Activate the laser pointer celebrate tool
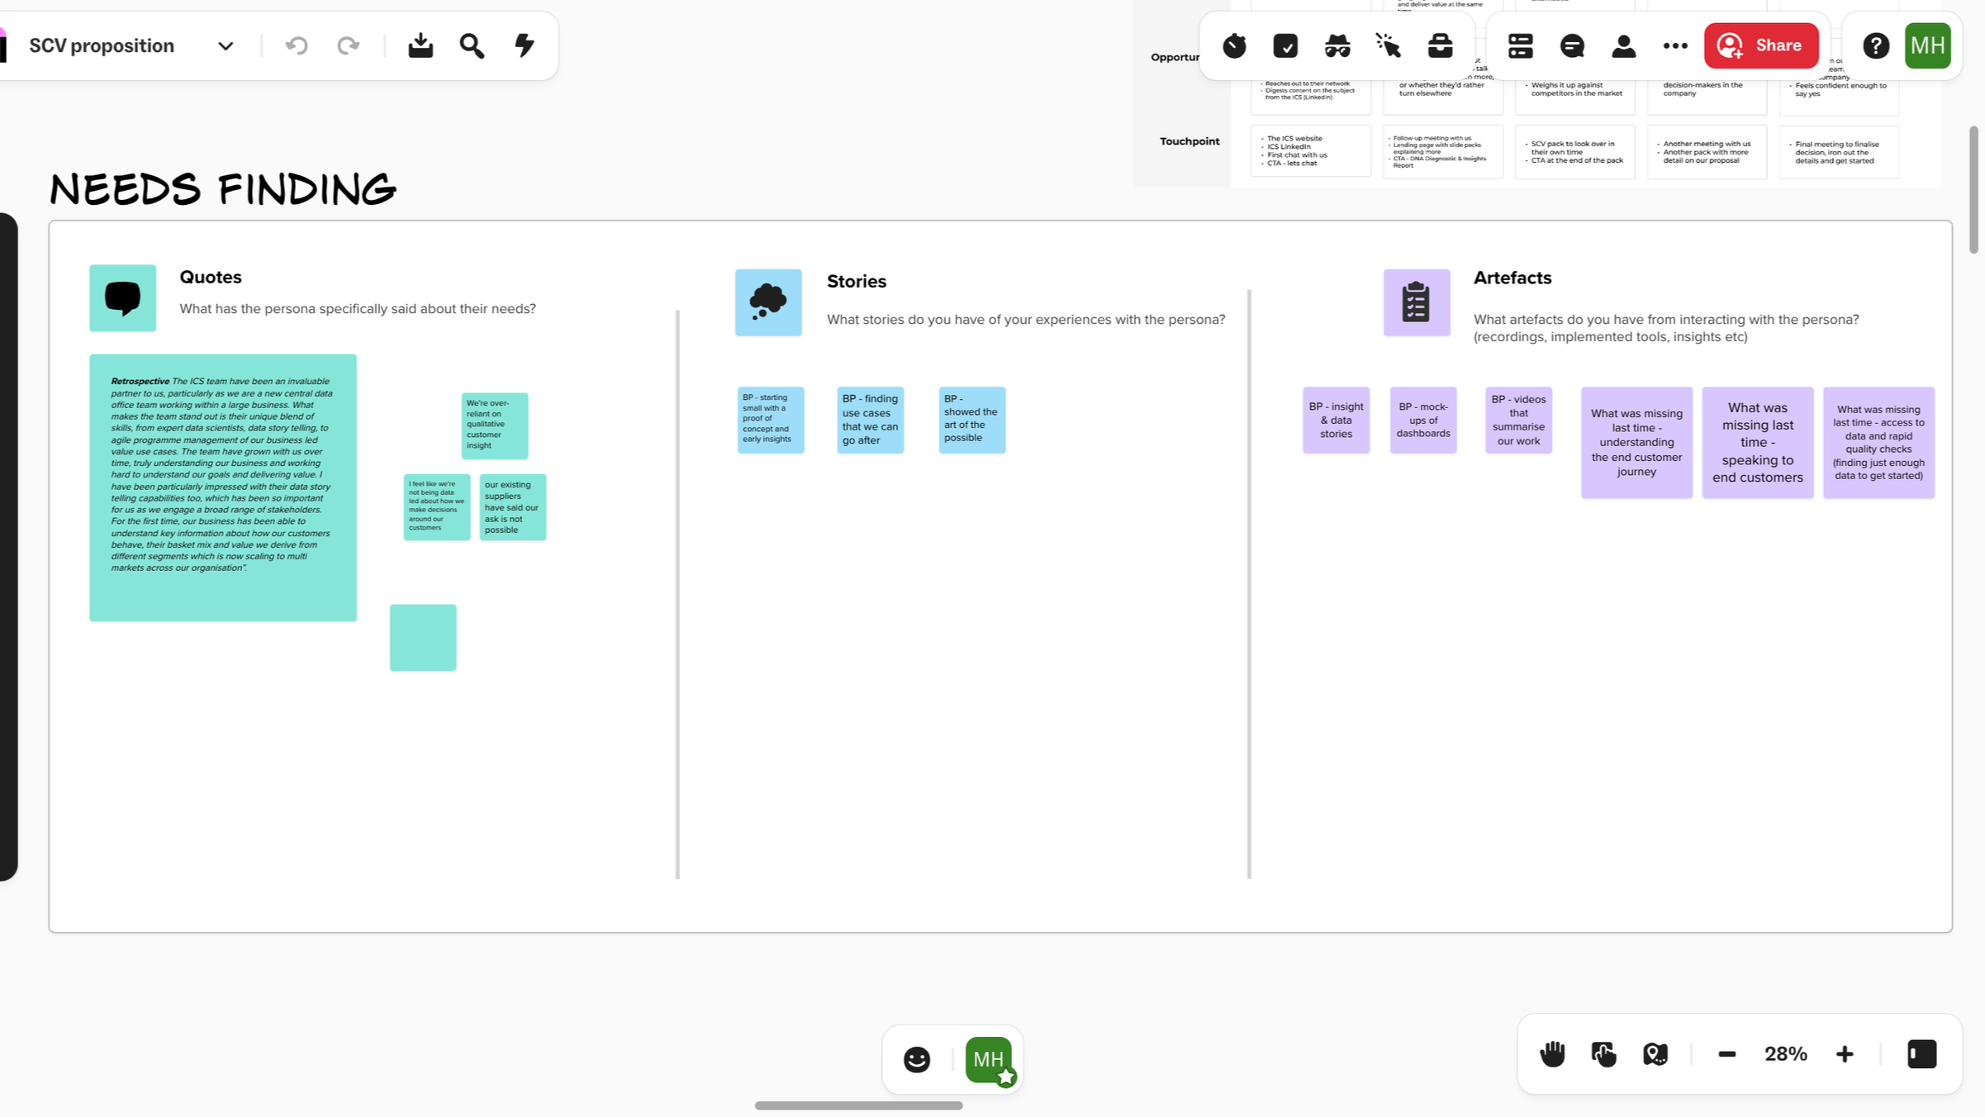The width and height of the screenshot is (1985, 1117). [x=1389, y=45]
